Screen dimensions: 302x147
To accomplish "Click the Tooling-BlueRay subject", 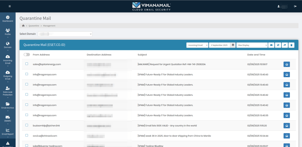I will click(x=150, y=146).
